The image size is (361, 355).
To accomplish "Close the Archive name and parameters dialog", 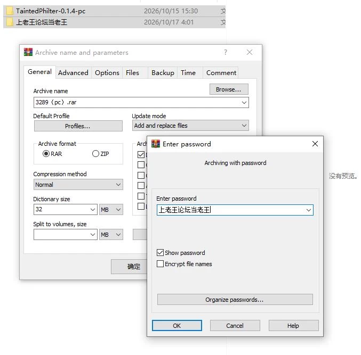I will tap(250, 52).
